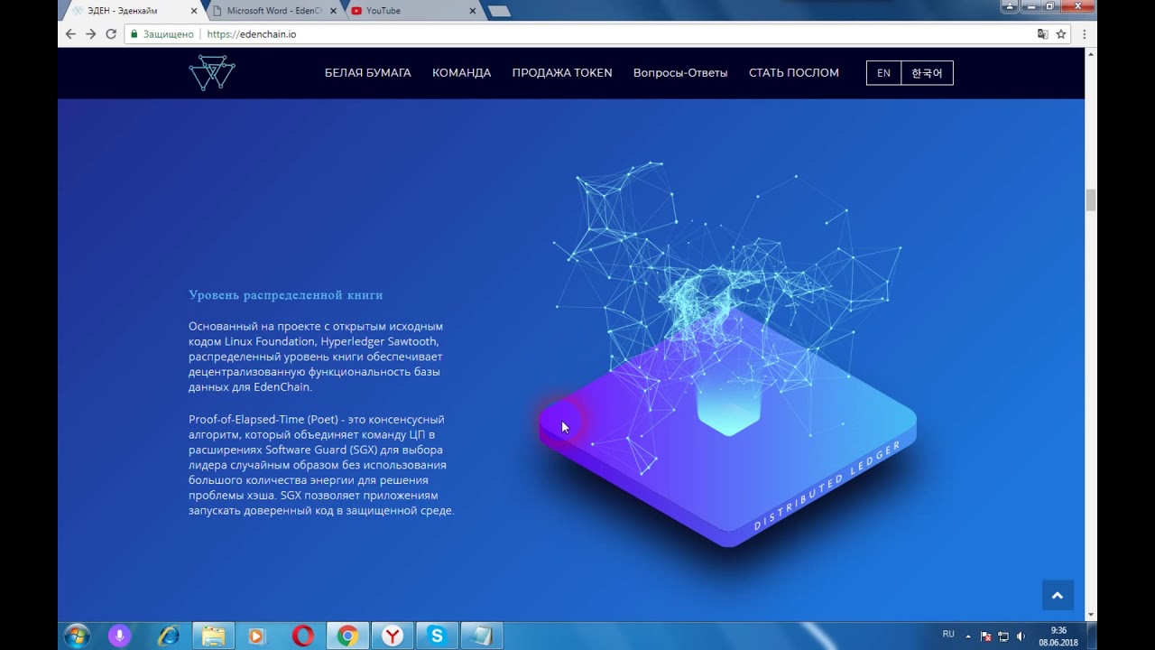Viewport: 1155px width, 650px height.
Task: Launch Opera browser from taskbar
Action: coord(303,636)
